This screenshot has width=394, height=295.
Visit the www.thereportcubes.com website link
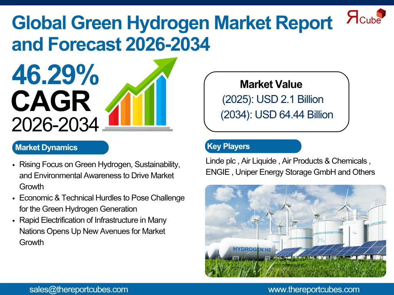coord(314,289)
